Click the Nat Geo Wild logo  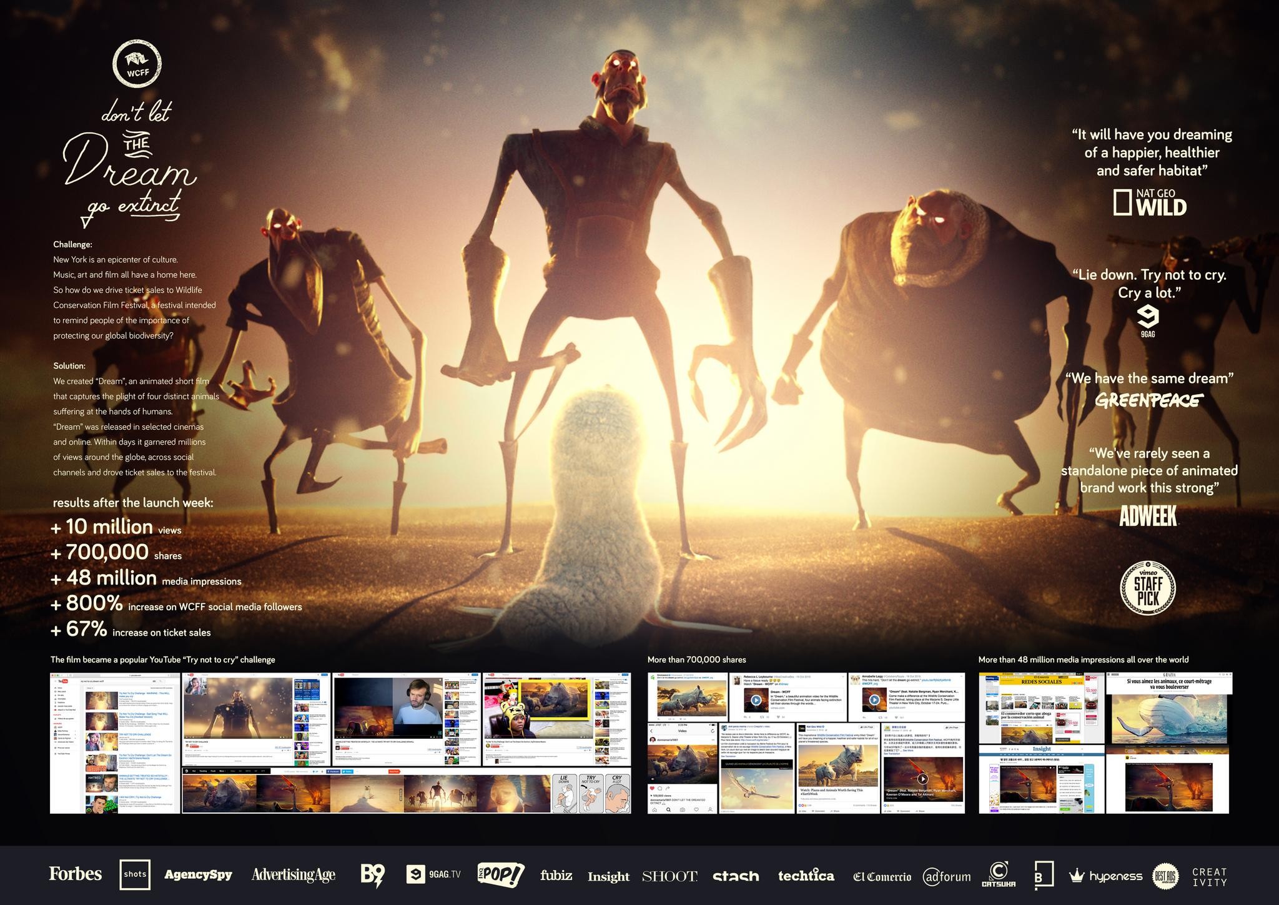[1150, 202]
